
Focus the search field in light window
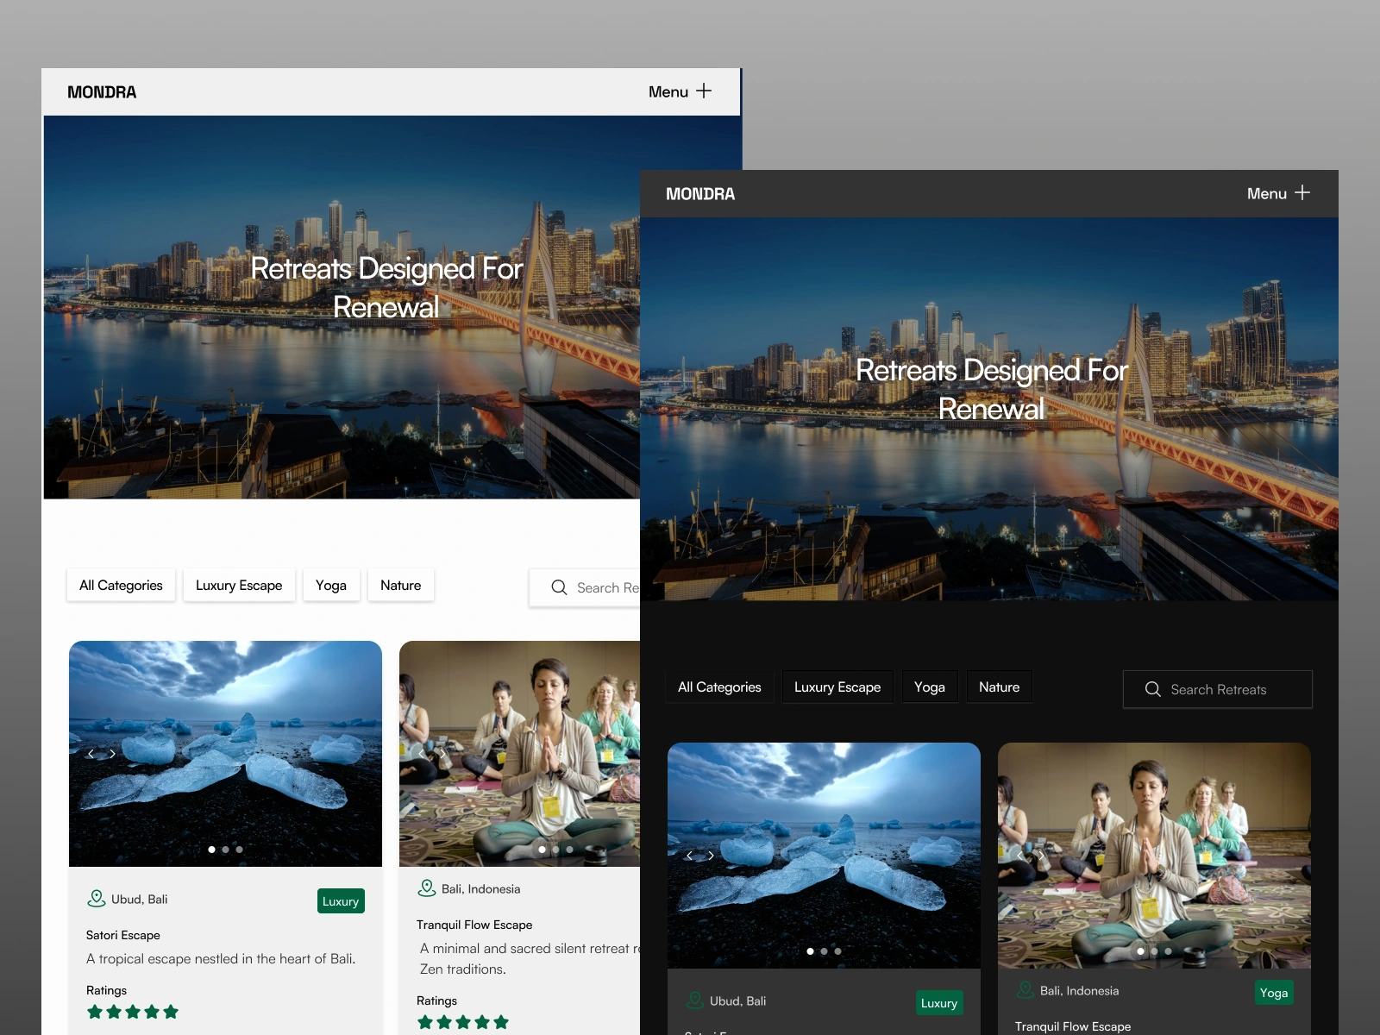(585, 587)
